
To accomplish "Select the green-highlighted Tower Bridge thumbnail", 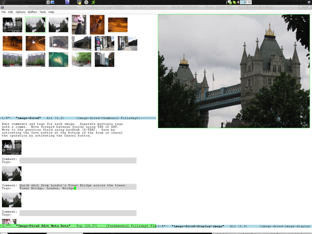I will tap(35, 25).
